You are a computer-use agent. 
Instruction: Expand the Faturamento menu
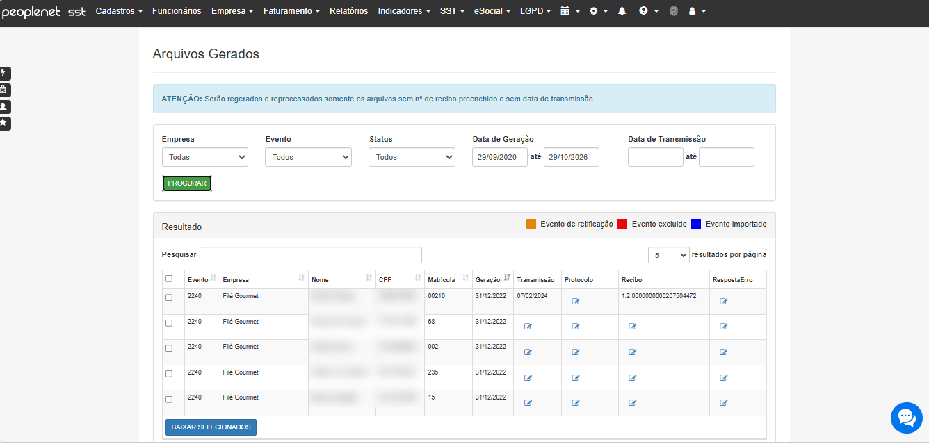(x=292, y=11)
